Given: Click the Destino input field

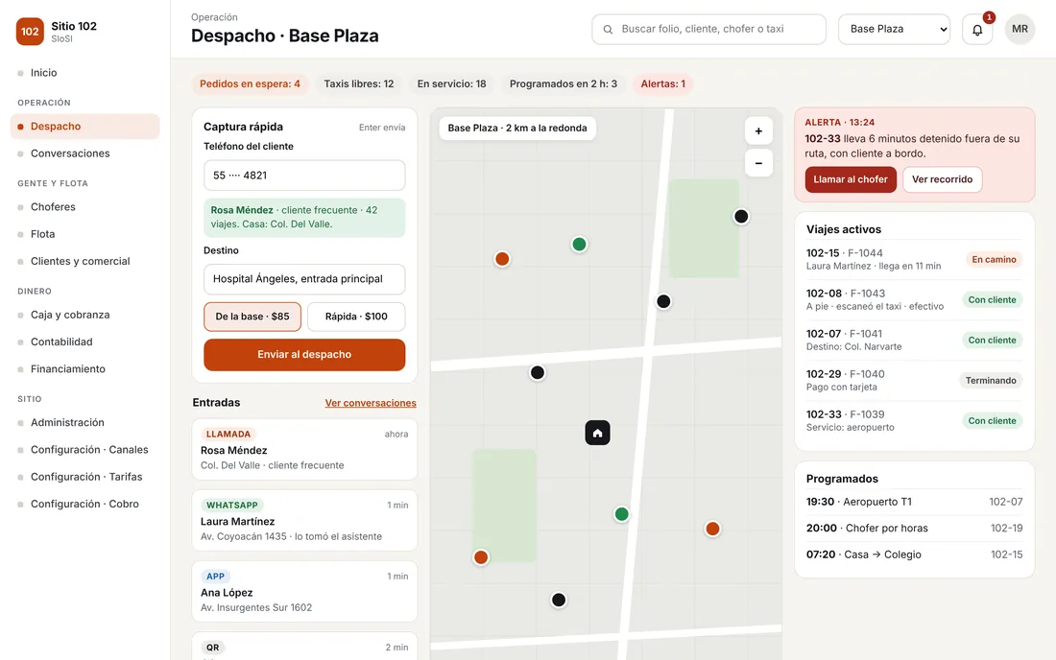Looking at the screenshot, I should [304, 279].
